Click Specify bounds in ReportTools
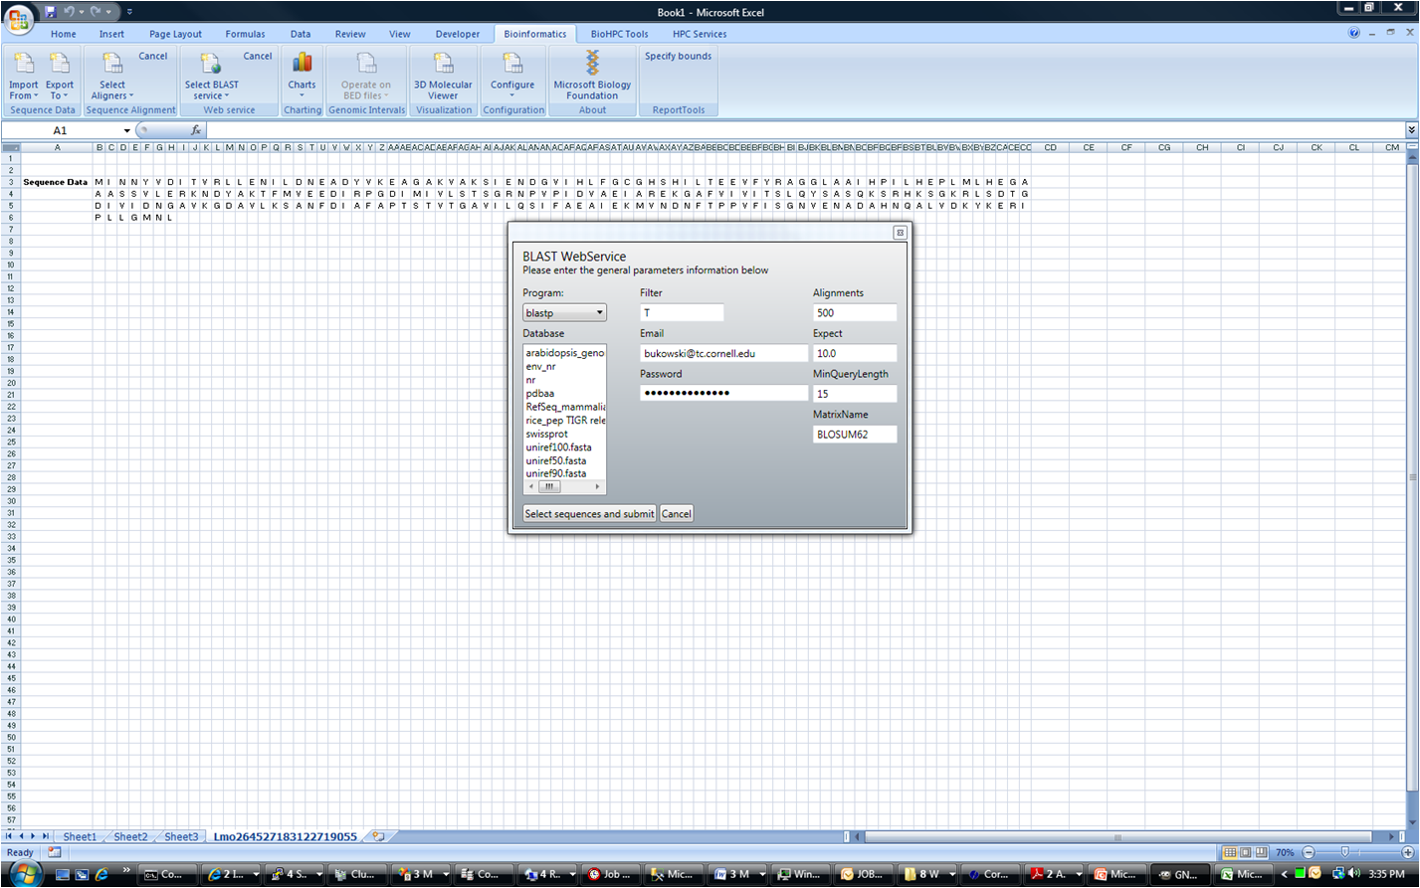The width and height of the screenshot is (1420, 888). click(678, 57)
